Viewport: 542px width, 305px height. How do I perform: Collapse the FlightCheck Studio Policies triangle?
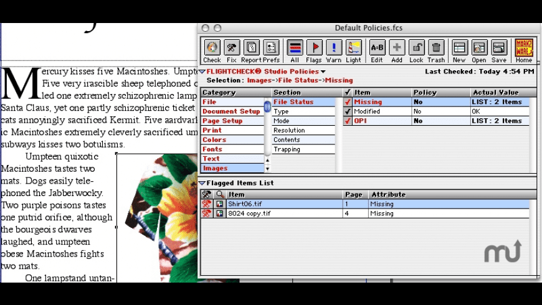point(202,72)
